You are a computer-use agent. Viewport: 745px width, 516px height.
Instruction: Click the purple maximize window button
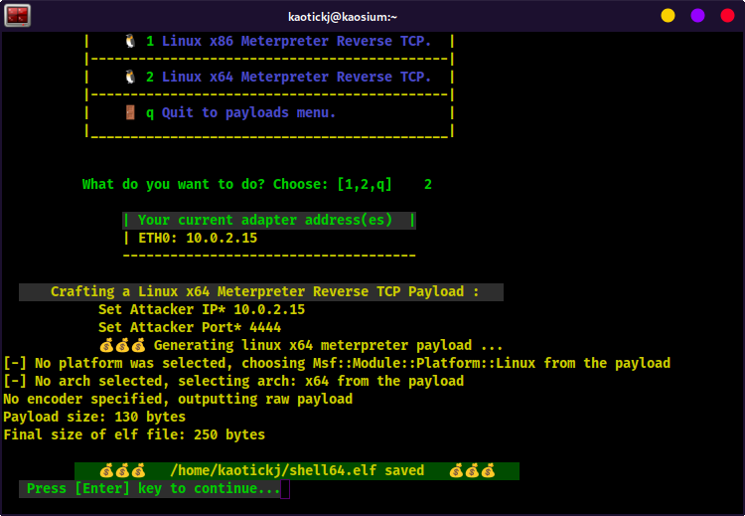tap(697, 16)
